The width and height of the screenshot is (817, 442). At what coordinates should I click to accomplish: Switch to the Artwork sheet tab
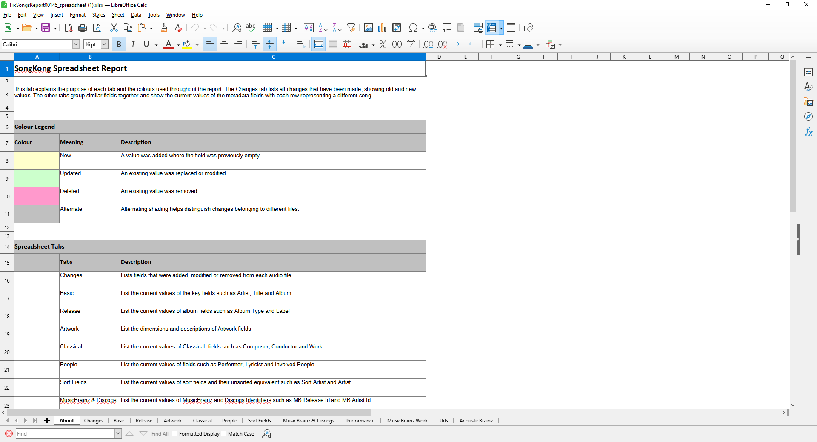pyautogui.click(x=172, y=421)
